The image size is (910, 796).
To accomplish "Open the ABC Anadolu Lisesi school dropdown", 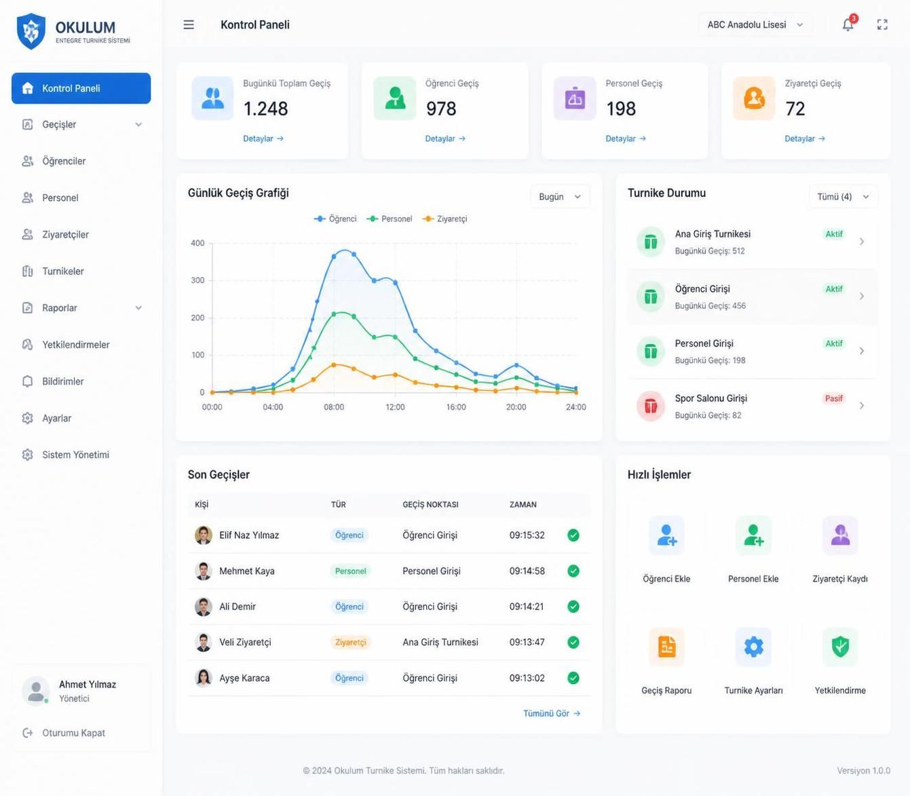I will coord(755,24).
